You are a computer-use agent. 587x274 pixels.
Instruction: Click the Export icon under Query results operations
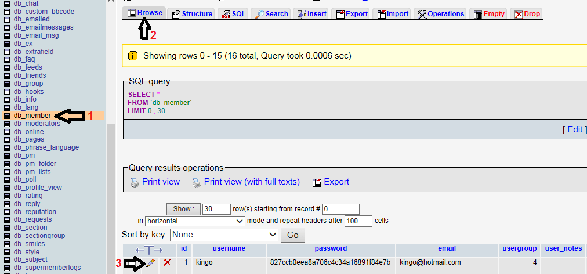click(317, 182)
